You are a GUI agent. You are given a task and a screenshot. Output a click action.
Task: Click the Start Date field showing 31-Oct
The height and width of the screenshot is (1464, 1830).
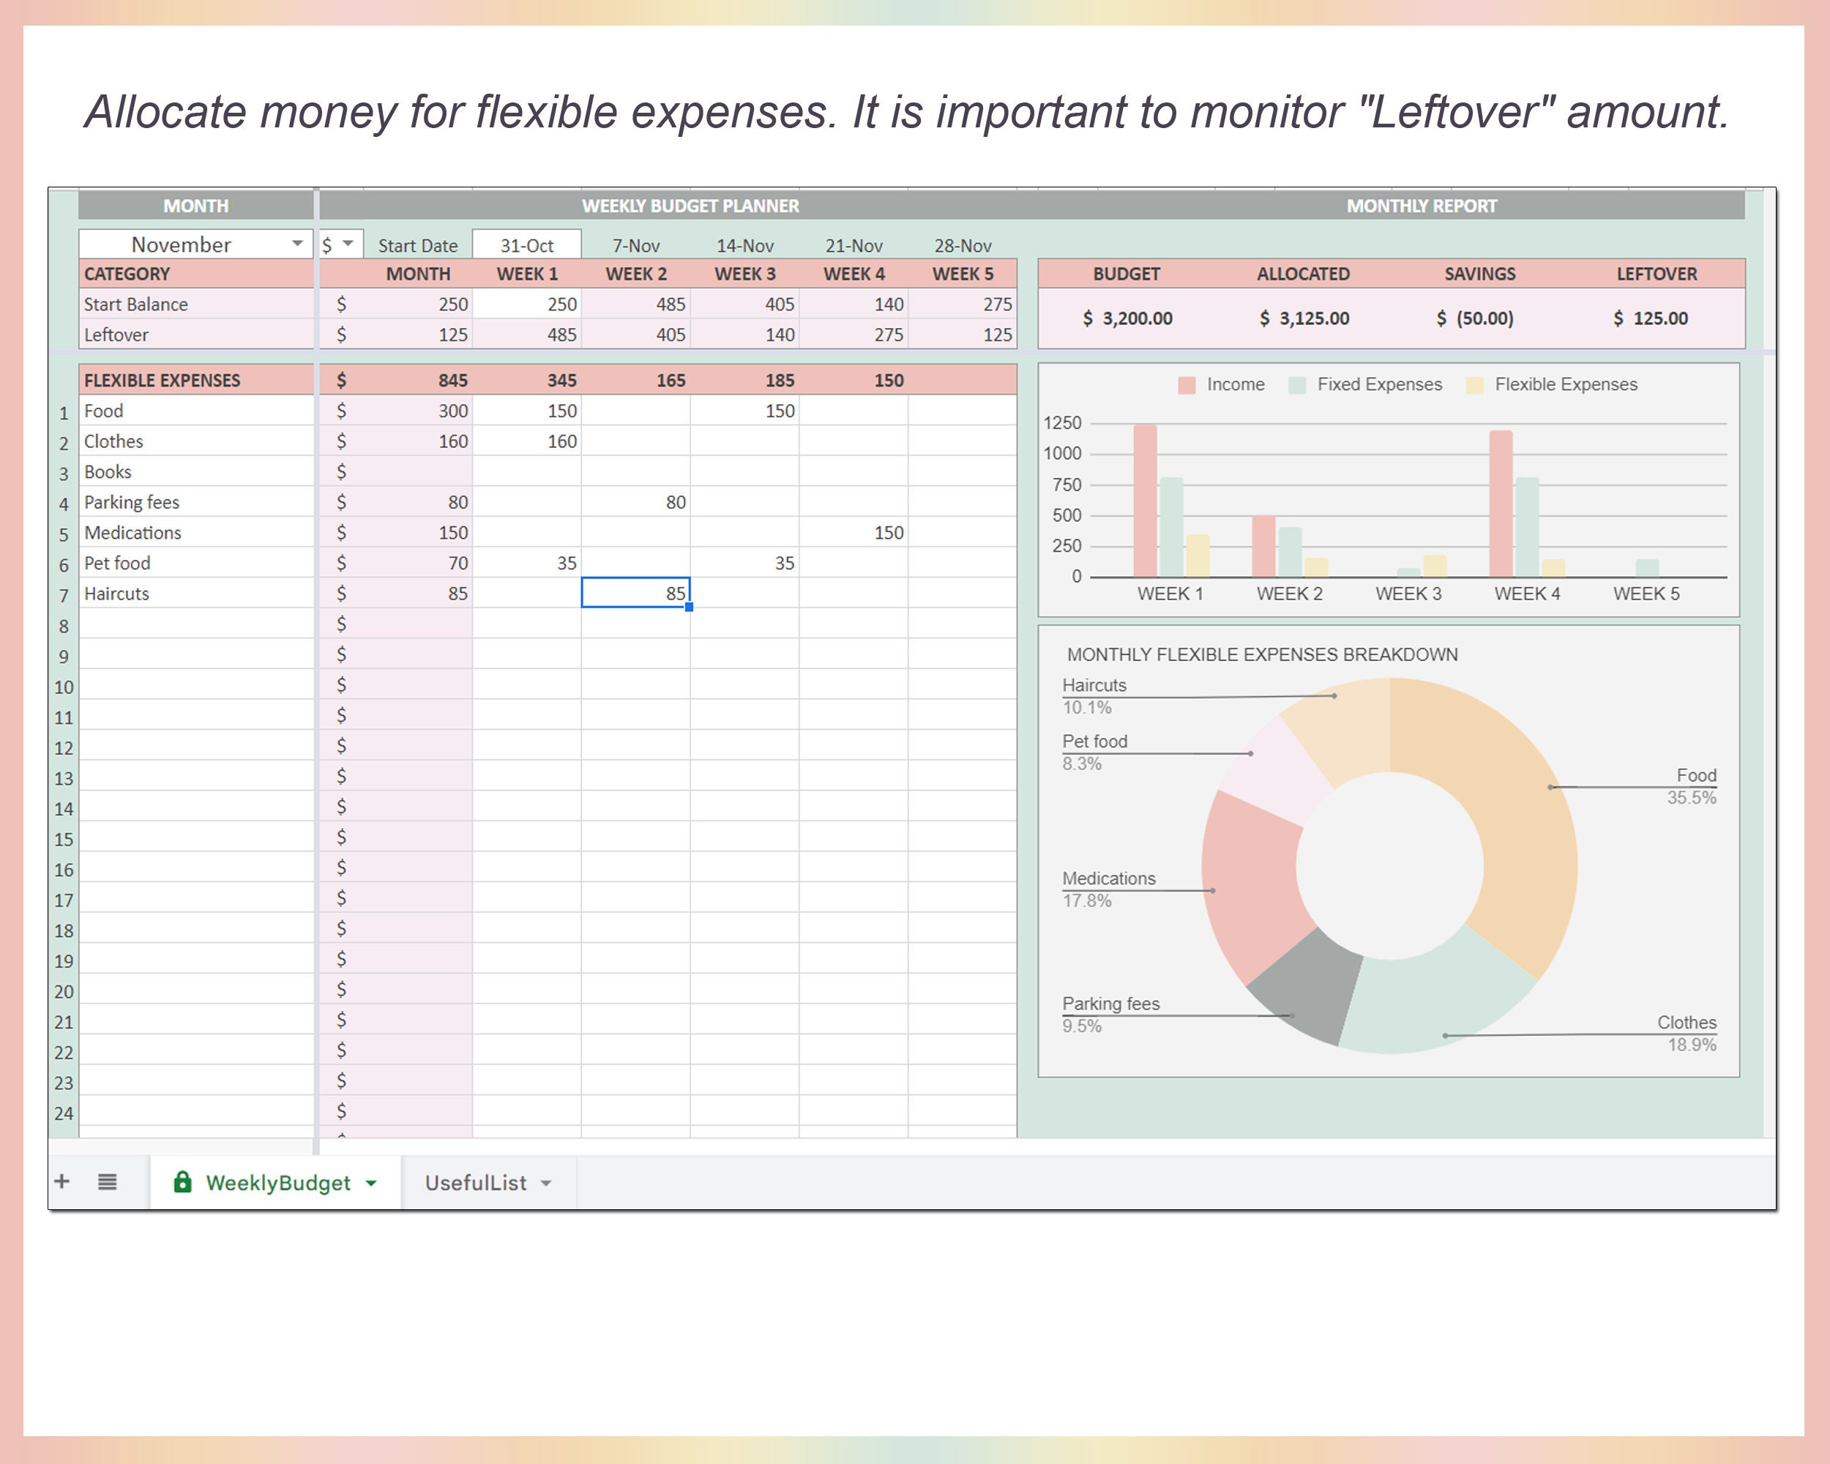pos(526,244)
